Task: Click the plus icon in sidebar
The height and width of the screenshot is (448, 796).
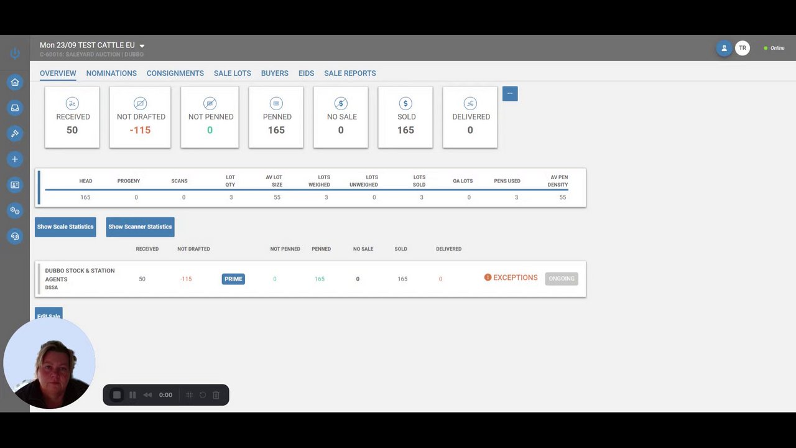Action: pyautogui.click(x=15, y=159)
